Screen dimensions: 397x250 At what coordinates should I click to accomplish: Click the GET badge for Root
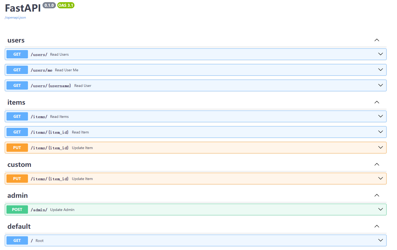pos(17,241)
